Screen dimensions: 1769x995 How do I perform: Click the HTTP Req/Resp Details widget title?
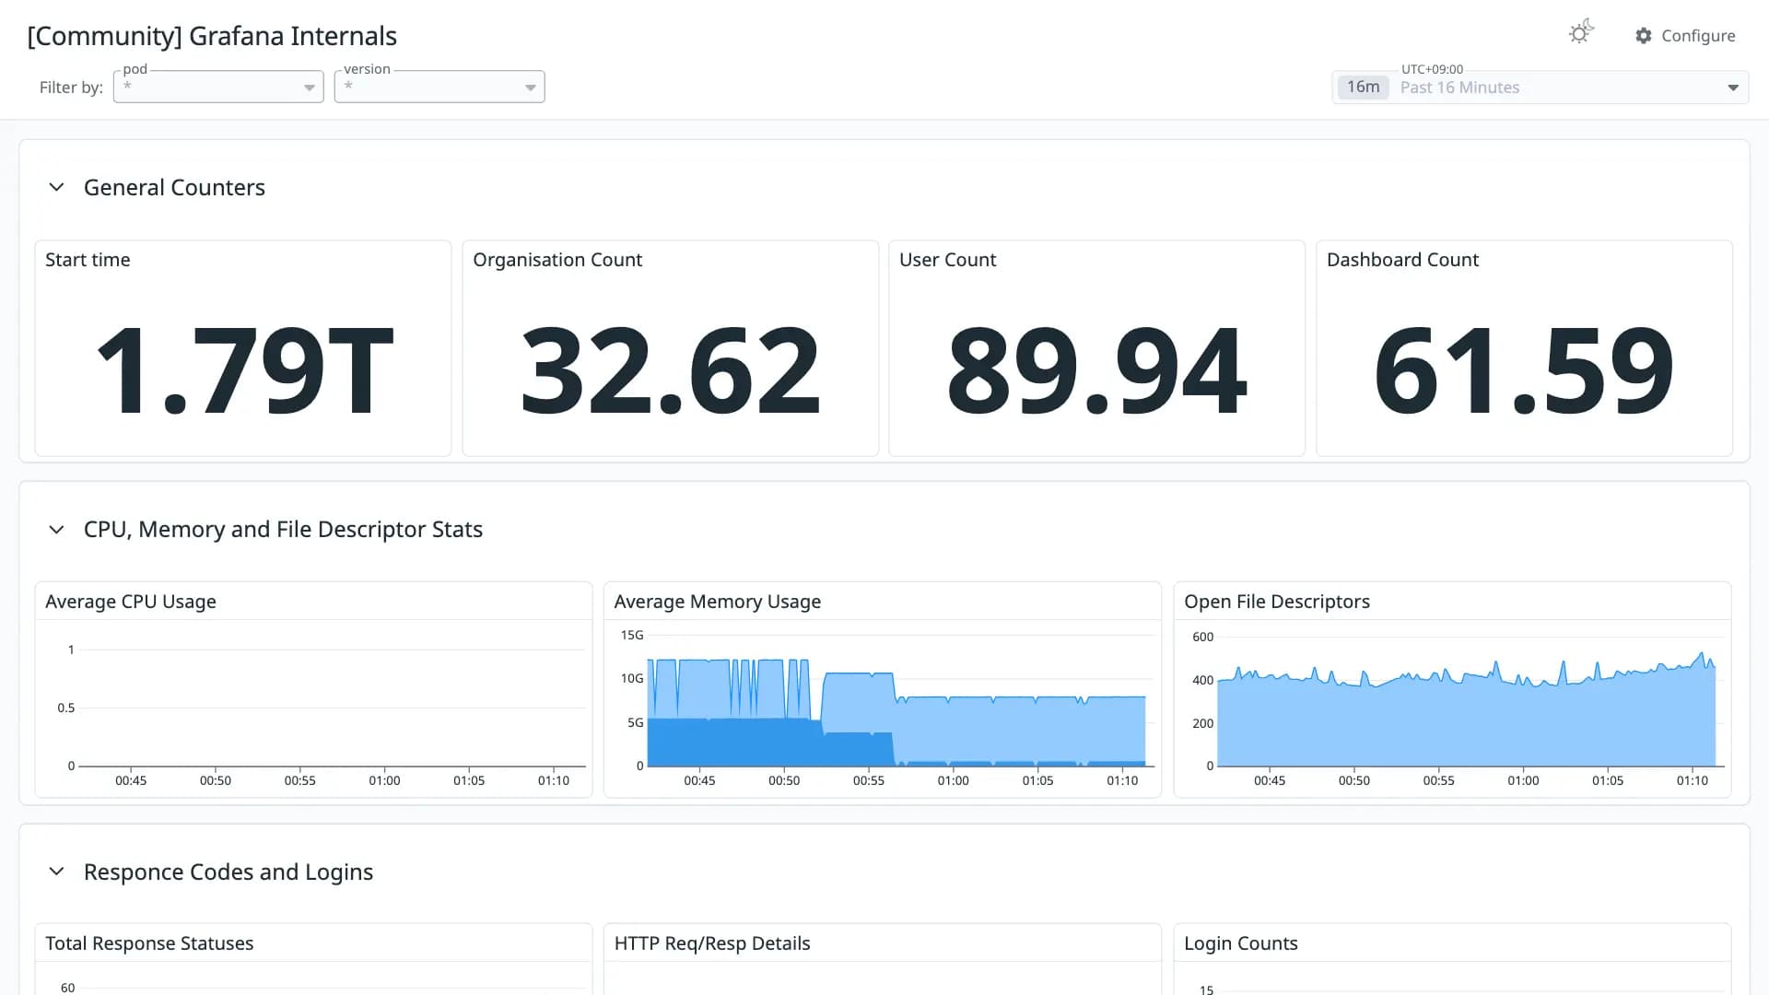tap(712, 943)
